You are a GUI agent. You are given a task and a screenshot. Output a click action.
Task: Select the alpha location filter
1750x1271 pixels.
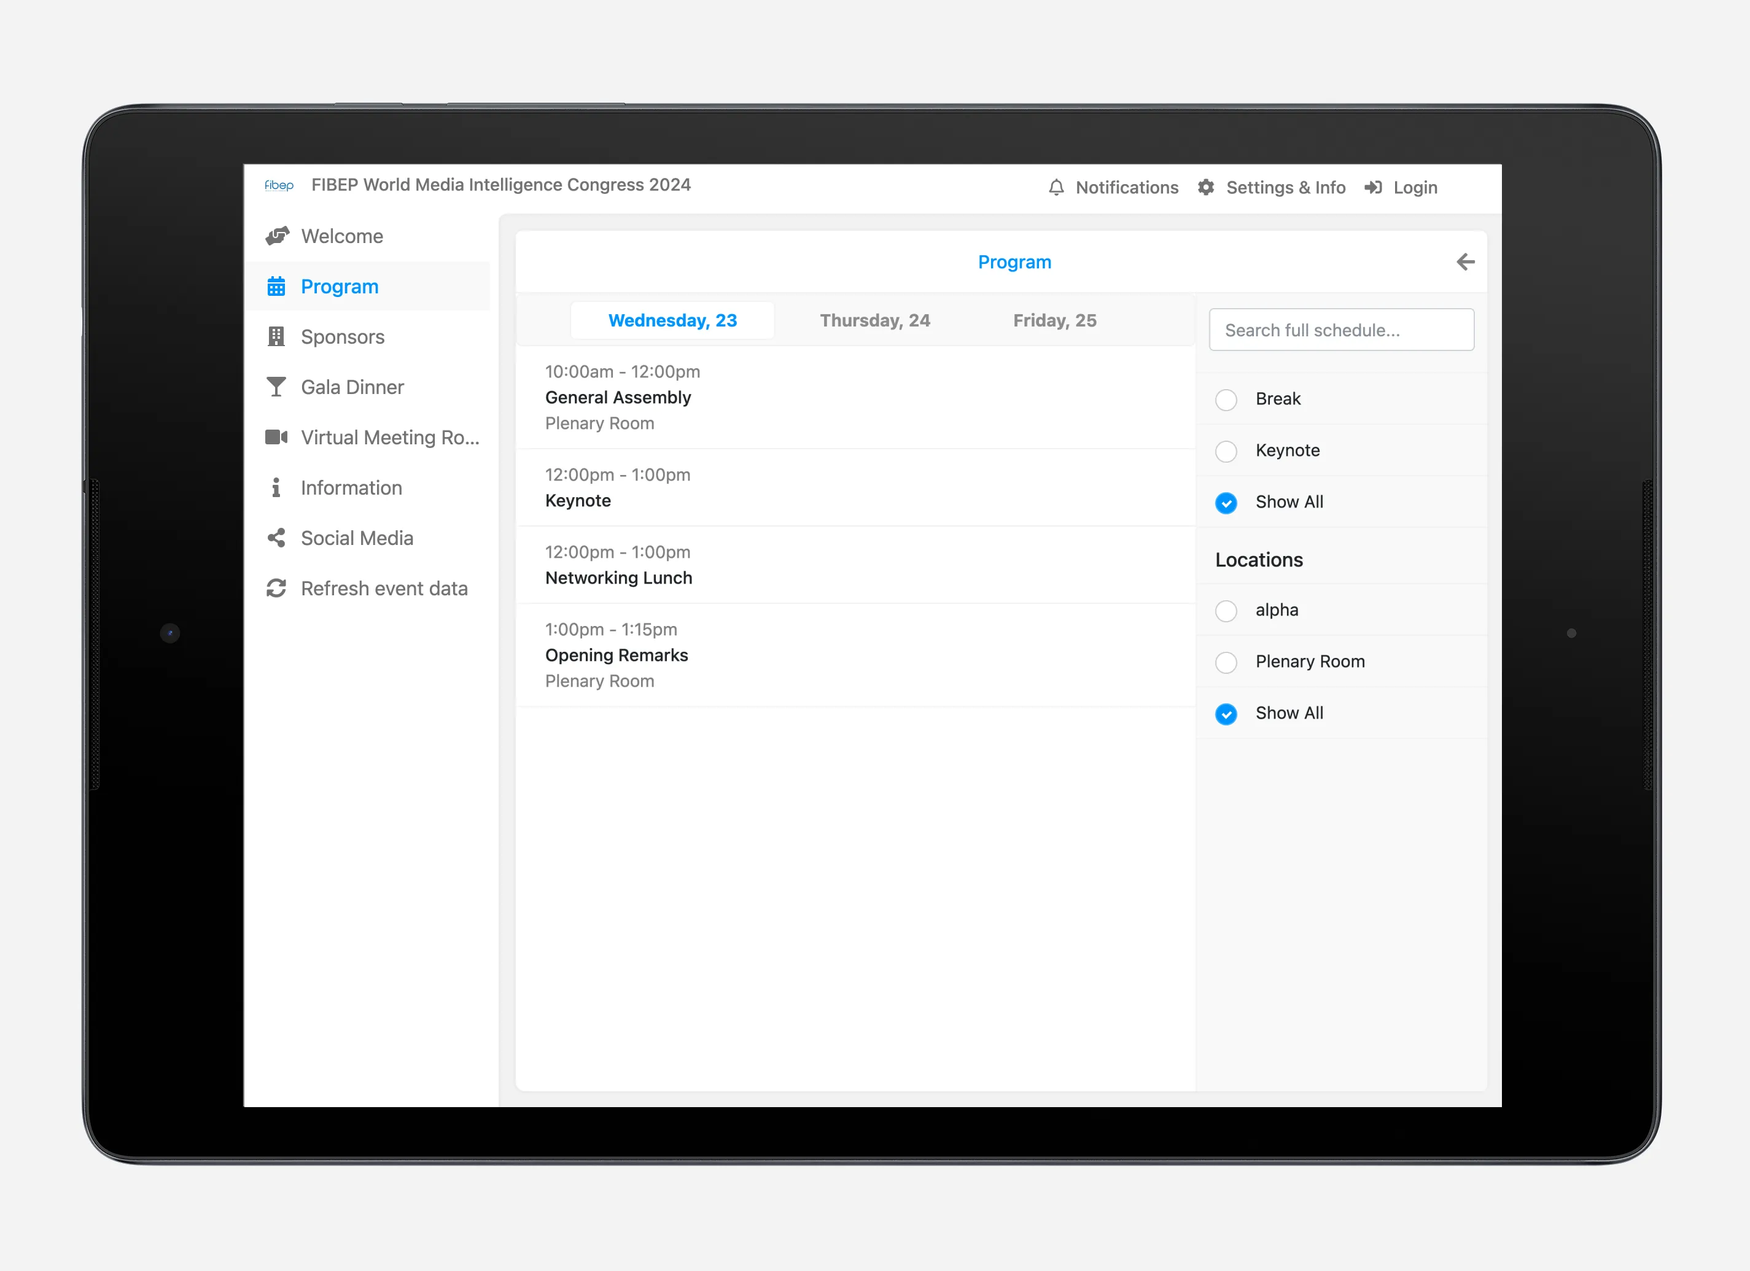coord(1224,609)
